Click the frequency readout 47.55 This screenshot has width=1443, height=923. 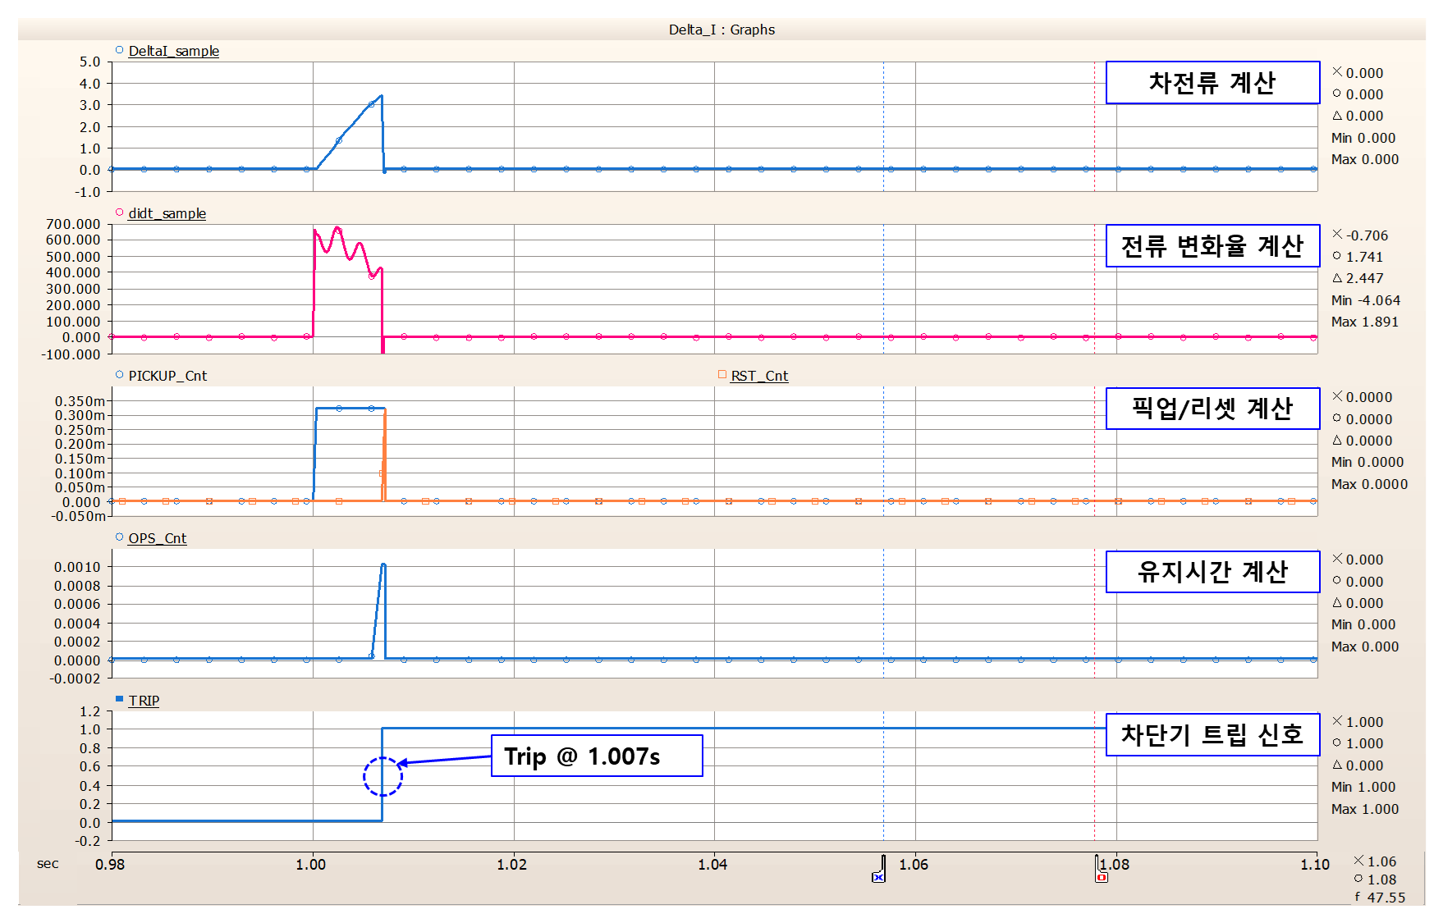pyautogui.click(x=1386, y=898)
